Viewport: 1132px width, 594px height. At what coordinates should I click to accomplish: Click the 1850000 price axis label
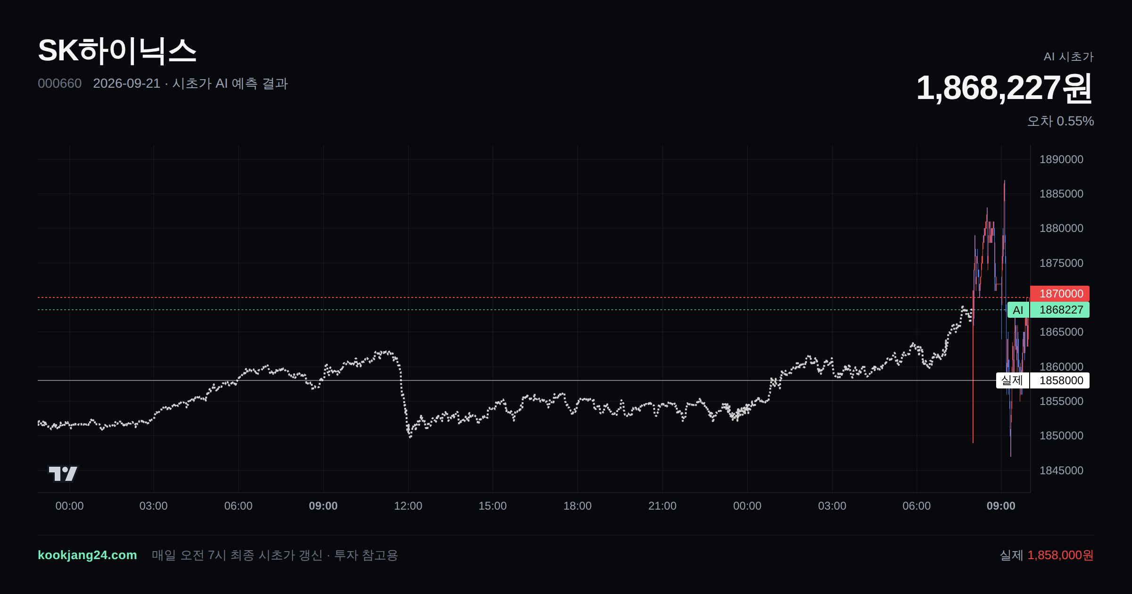1061,436
